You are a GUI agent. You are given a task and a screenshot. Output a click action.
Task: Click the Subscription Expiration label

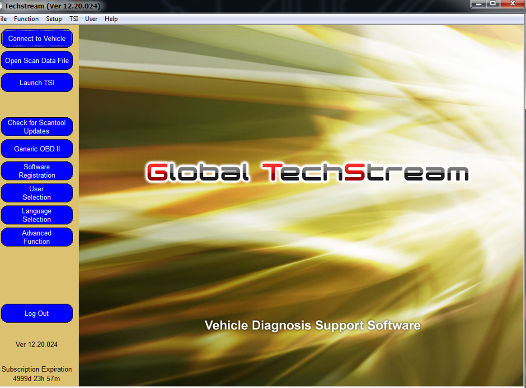coord(37,369)
